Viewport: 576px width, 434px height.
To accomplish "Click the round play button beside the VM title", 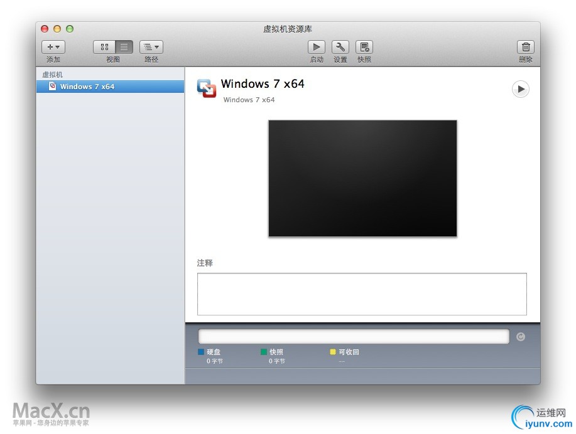I will click(x=521, y=89).
